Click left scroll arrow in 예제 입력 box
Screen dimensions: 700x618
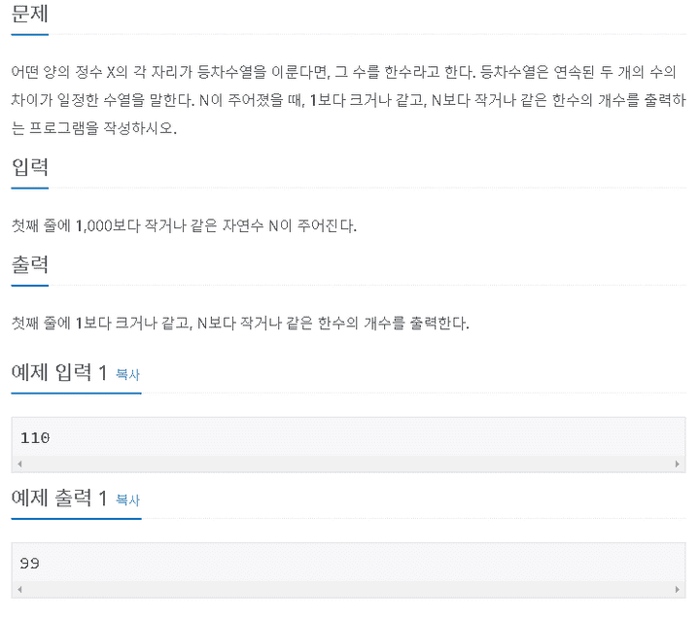(x=19, y=464)
